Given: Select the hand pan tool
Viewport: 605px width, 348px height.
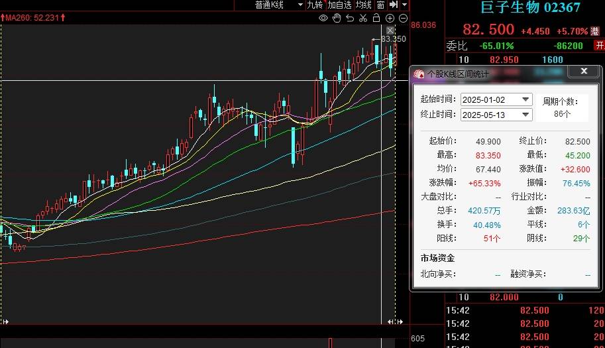Looking at the screenshot, I should pyautogui.click(x=337, y=18).
